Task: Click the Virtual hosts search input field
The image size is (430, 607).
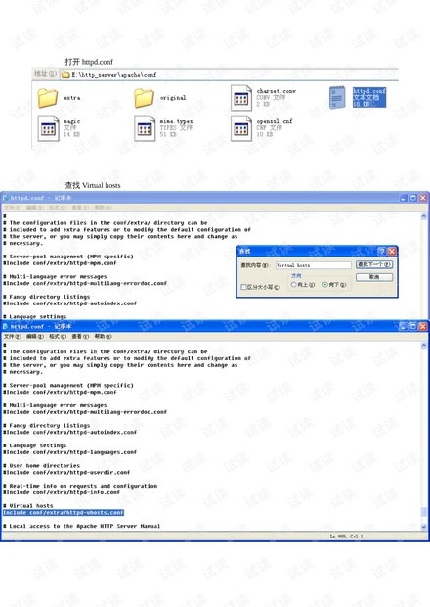Action: pyautogui.click(x=314, y=265)
